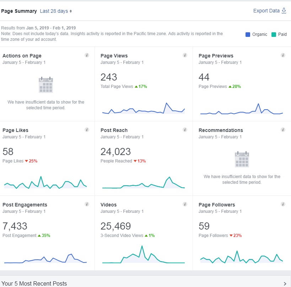Click the Page Likes info icon
The height and width of the screenshot is (287, 291).
(x=87, y=130)
